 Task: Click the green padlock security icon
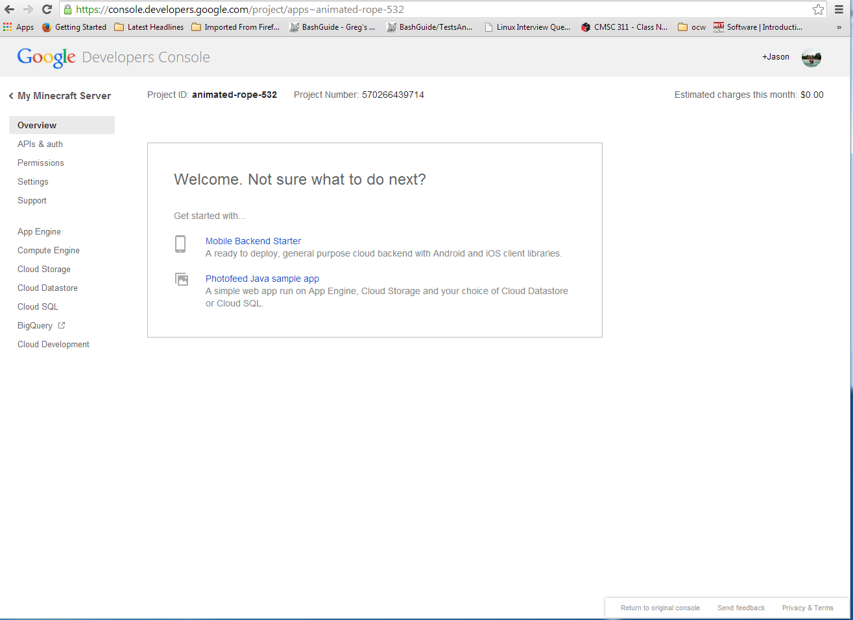pos(67,10)
